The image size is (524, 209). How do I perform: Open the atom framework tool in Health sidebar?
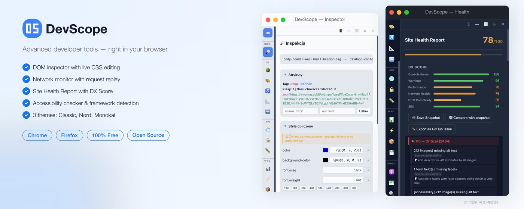click(x=392, y=172)
